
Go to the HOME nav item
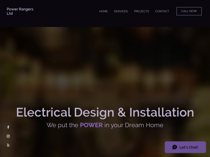[103, 12]
